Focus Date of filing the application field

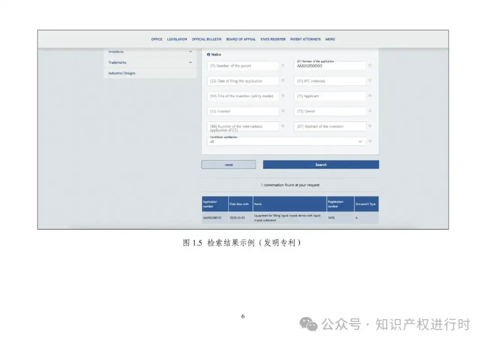tap(243, 81)
